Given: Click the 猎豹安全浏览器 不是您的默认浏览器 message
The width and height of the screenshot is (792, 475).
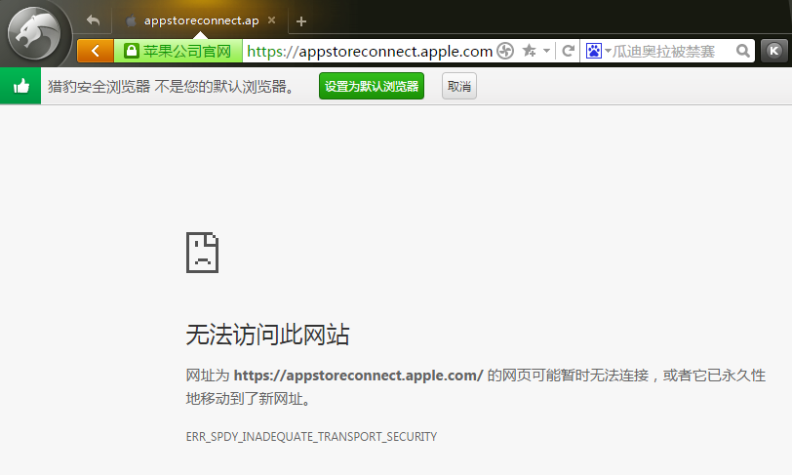Looking at the screenshot, I should click(172, 87).
